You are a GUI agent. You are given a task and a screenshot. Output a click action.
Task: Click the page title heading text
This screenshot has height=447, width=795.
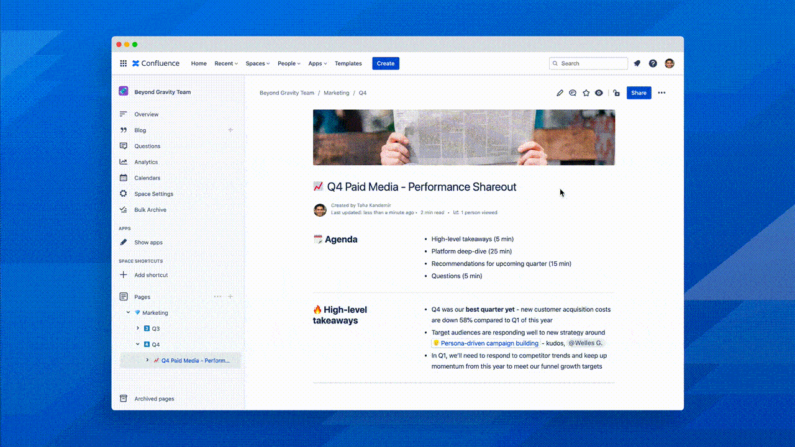422,187
